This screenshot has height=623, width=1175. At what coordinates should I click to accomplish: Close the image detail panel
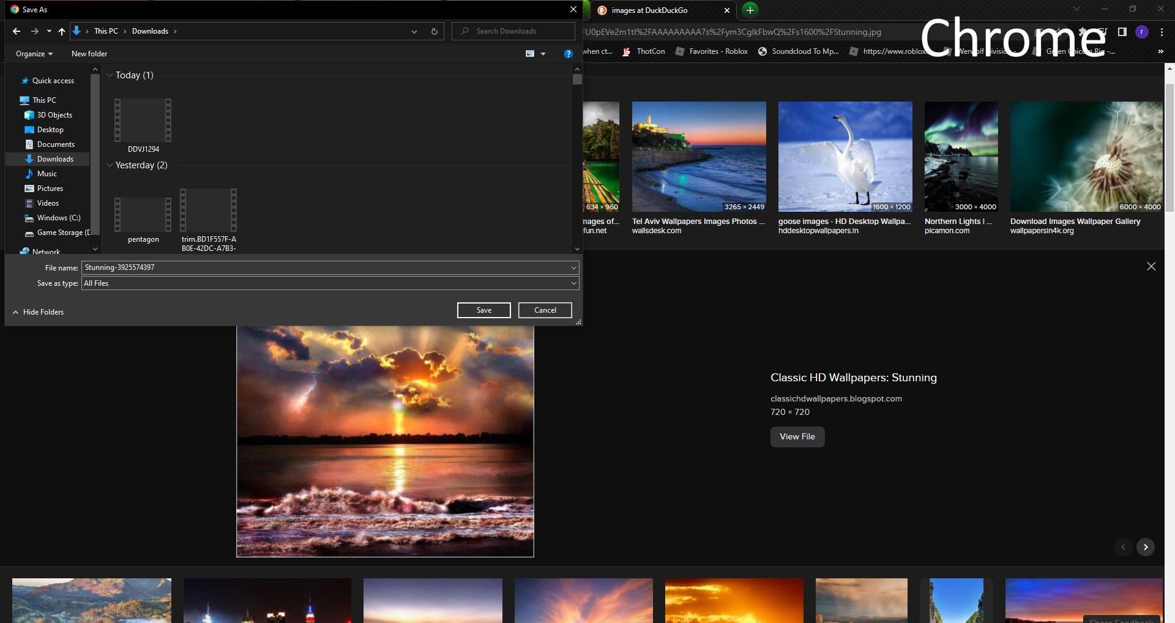tap(1151, 266)
